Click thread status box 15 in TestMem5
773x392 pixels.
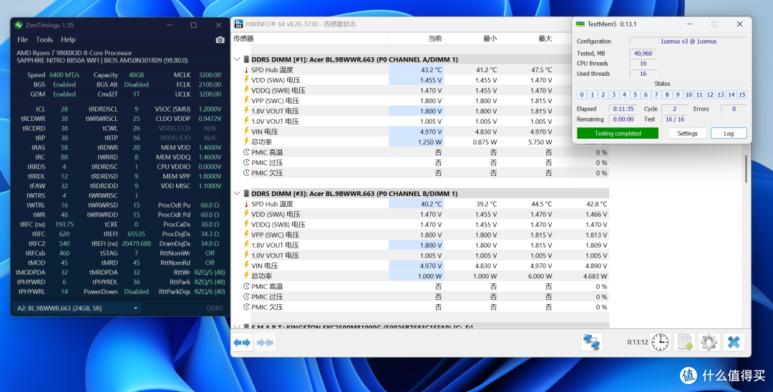[742, 94]
